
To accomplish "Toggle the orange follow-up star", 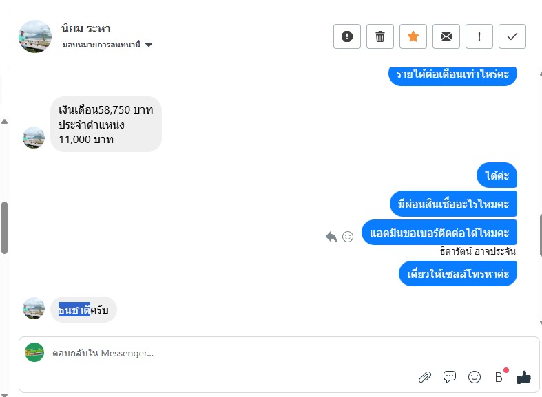I will pyautogui.click(x=413, y=36).
